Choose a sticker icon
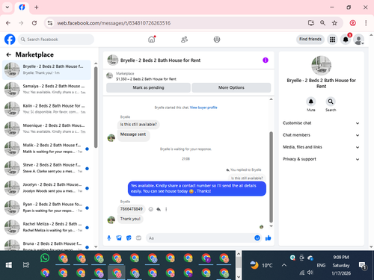Screen dimensions: 374x280 129,238
